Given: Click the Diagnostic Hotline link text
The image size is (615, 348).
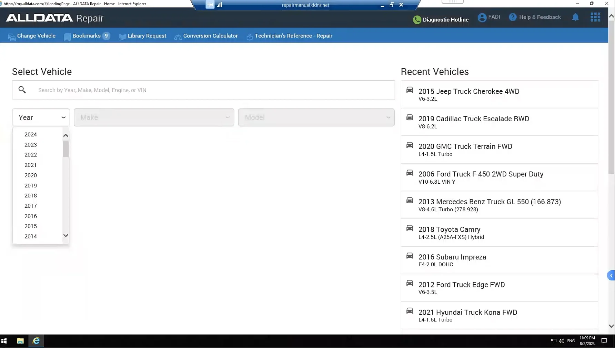Looking at the screenshot, I should click(446, 20).
